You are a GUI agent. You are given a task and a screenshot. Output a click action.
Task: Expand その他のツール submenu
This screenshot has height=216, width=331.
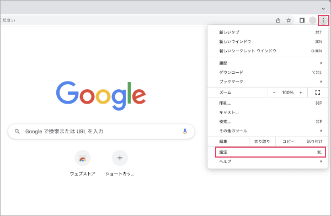tap(268, 131)
